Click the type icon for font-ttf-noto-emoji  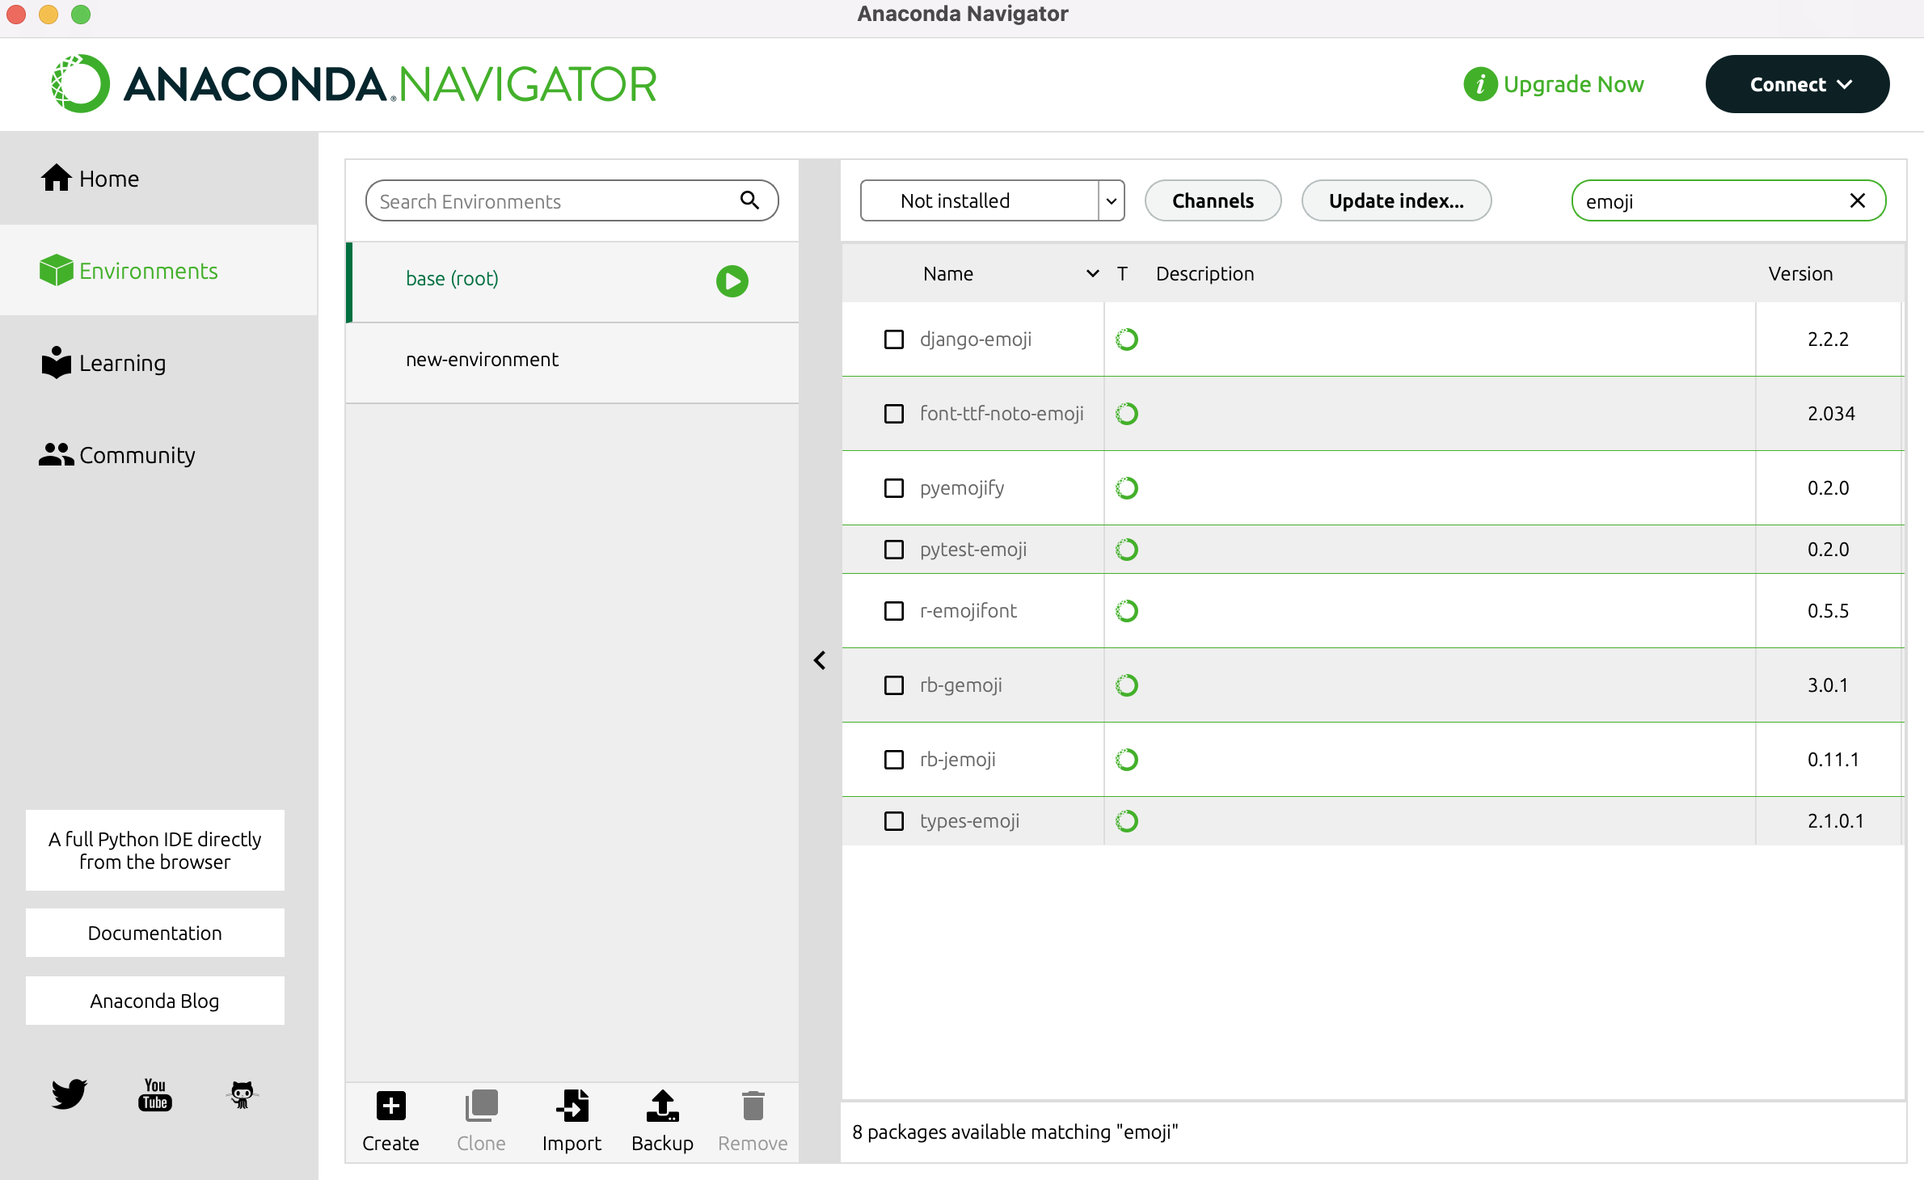1127,414
